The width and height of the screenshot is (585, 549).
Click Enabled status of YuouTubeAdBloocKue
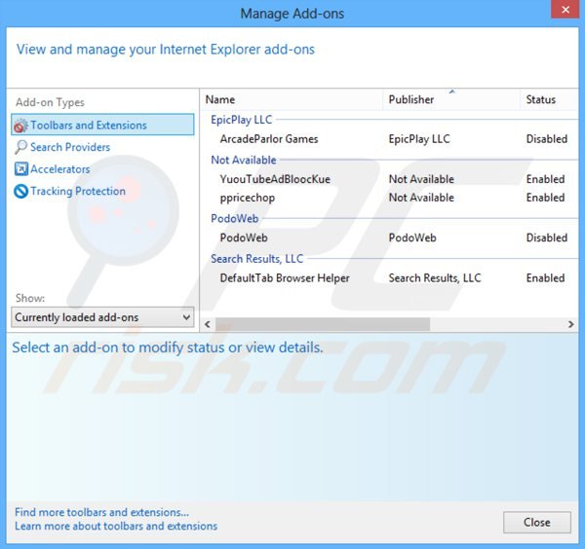[x=545, y=179]
